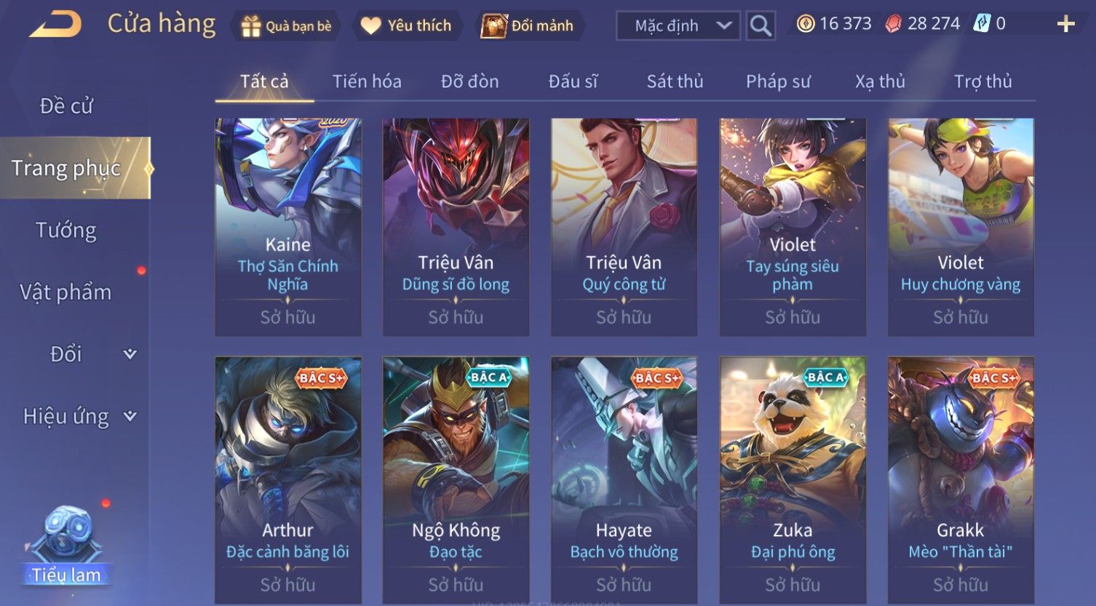Select the Grakk Mèo Thần tài skin card
Viewport: 1096px width, 606px height.
[x=961, y=480]
